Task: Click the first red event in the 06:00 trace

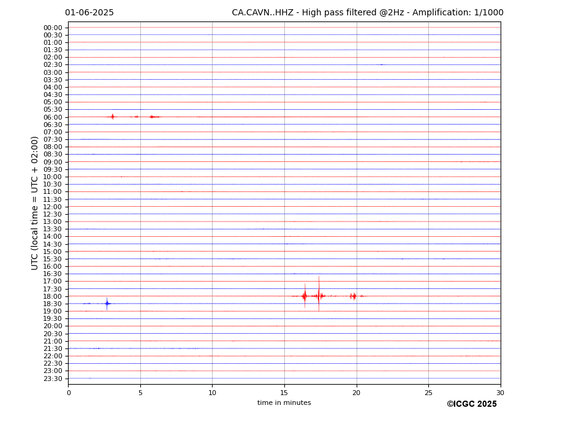Action: pos(112,117)
